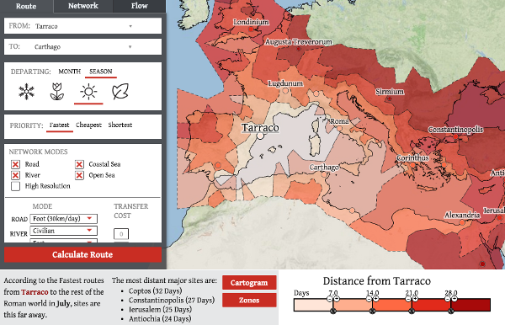Click the Sirmium site marker on map
This screenshot has height=325, width=505.
(390, 99)
